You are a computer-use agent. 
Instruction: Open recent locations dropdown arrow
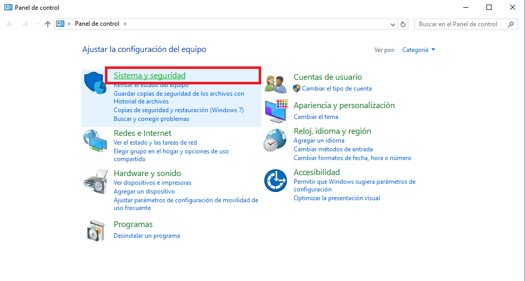(x=37, y=24)
